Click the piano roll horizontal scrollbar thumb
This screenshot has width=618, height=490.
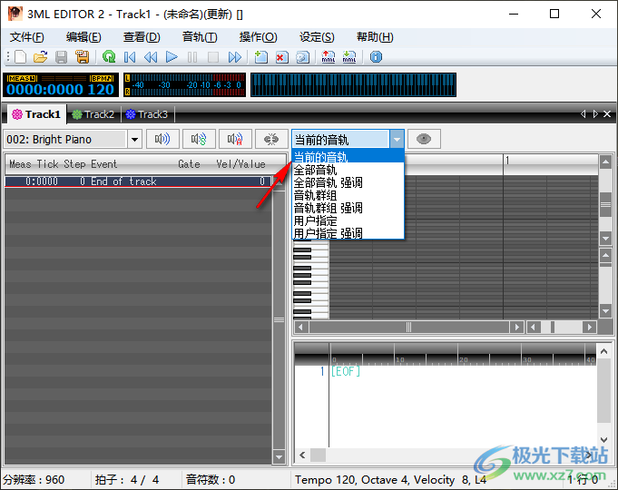click(408, 327)
